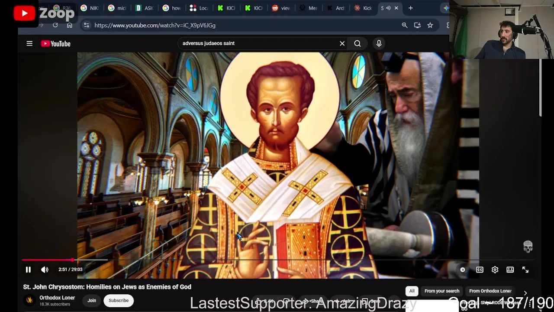Switch to the NIK Google tab
This screenshot has width=554, height=312.
pyautogui.click(x=90, y=8)
